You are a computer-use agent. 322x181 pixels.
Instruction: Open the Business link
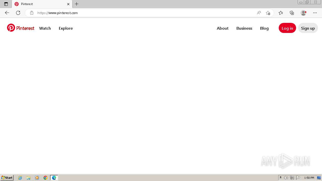point(244,28)
